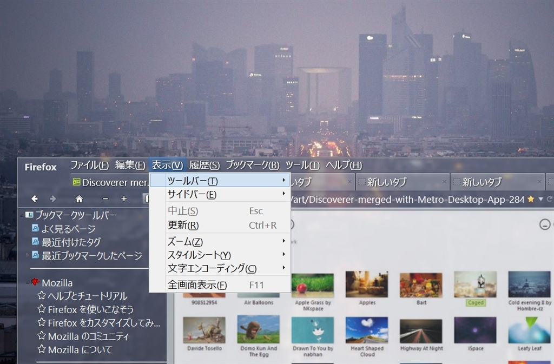This screenshot has height=364, width=554.
Task: Open the Caged wallpaper thumbnail
Action: click(x=476, y=284)
